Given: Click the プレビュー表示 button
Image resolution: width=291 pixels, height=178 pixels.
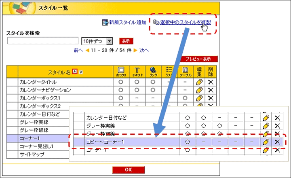Looking at the screenshot, I should (198, 59).
